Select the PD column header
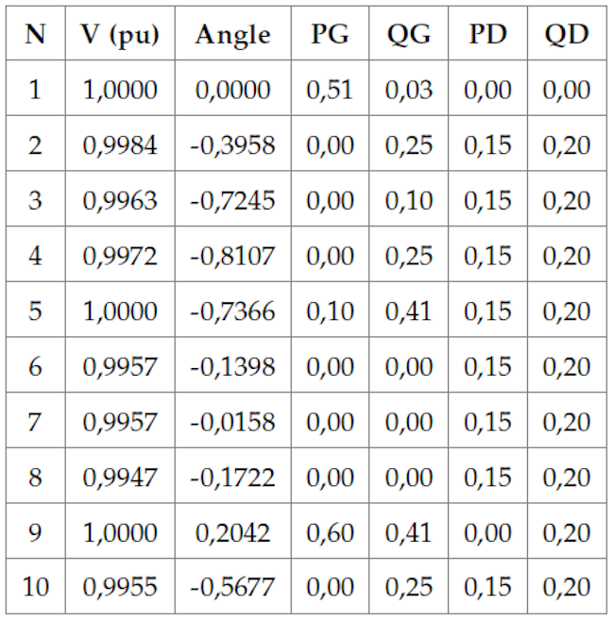Viewport: 614px width, 621px height. point(487,35)
